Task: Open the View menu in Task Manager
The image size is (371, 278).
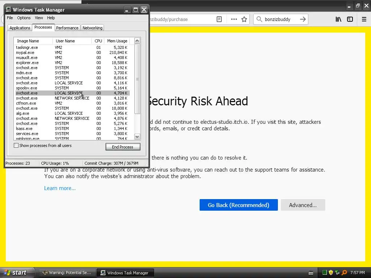Action: [x=39, y=18]
